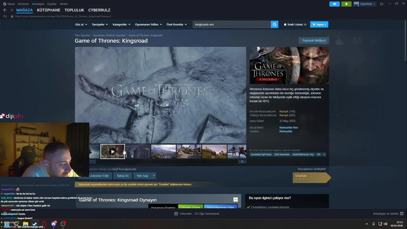
Task: Select the Kendi Maceranı Seç tag
Action: point(303,154)
